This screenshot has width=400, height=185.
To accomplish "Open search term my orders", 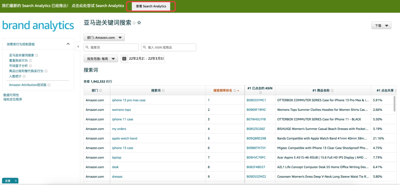I will pyautogui.click(x=119, y=129).
